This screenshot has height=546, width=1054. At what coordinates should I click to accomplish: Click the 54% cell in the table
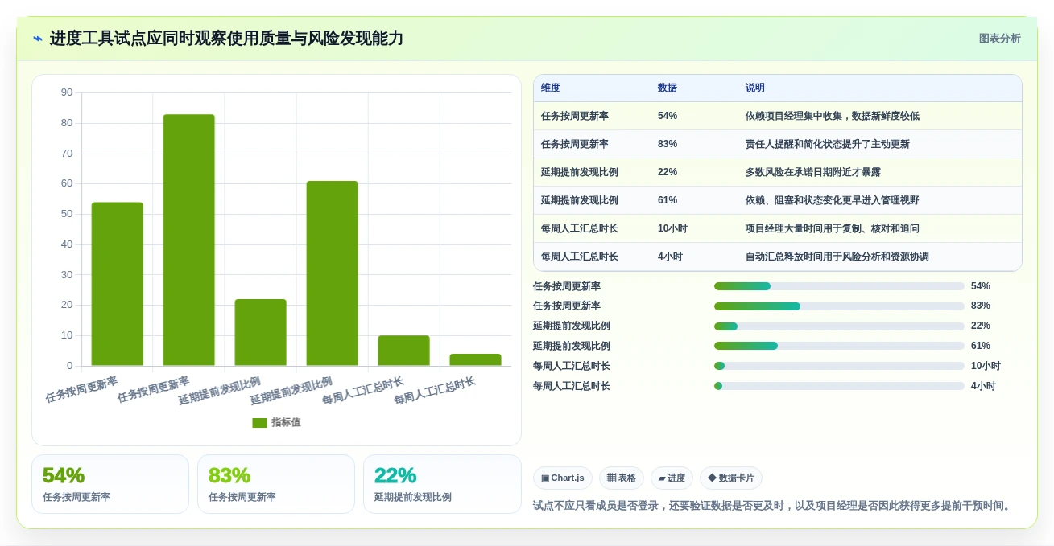(x=668, y=116)
